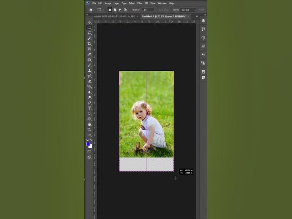Screen dimensions: 292x219
Task: Activate the Horizontal Type tool
Action: point(89,108)
